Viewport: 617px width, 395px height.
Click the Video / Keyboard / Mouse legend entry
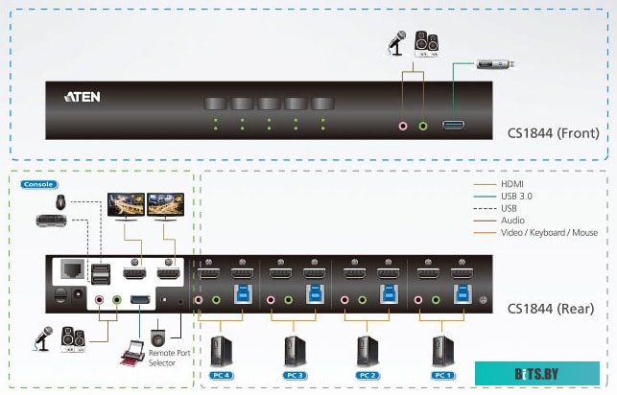tap(536, 233)
